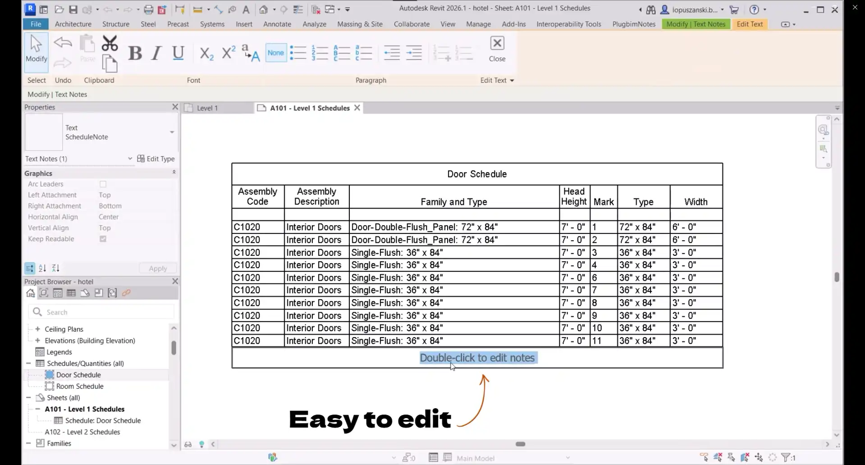Click the Text tool icon in quick access toolbar
The height and width of the screenshot is (465, 865).
246,9
